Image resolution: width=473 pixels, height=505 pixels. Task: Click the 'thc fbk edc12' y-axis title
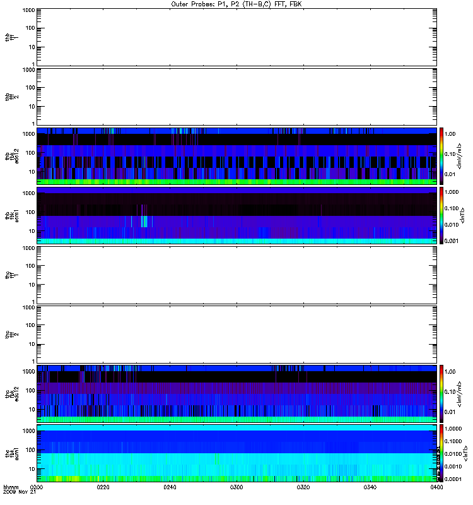coord(12,393)
